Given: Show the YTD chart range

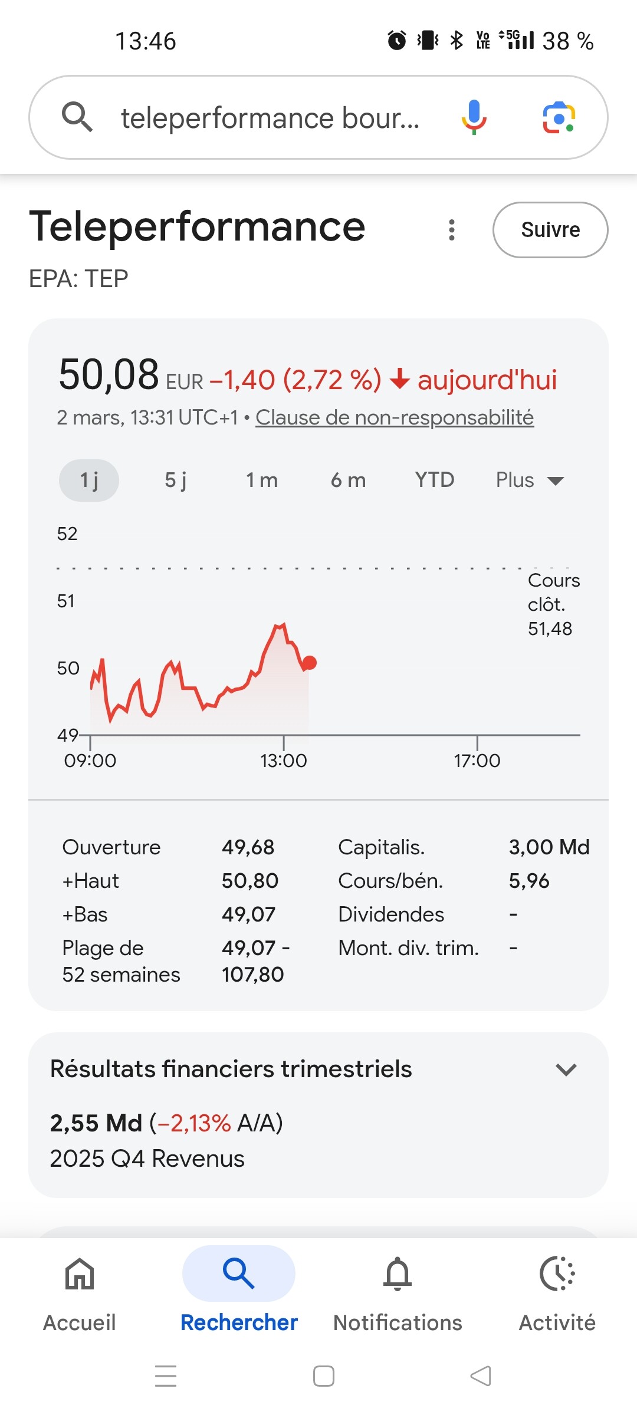Looking at the screenshot, I should click(434, 481).
